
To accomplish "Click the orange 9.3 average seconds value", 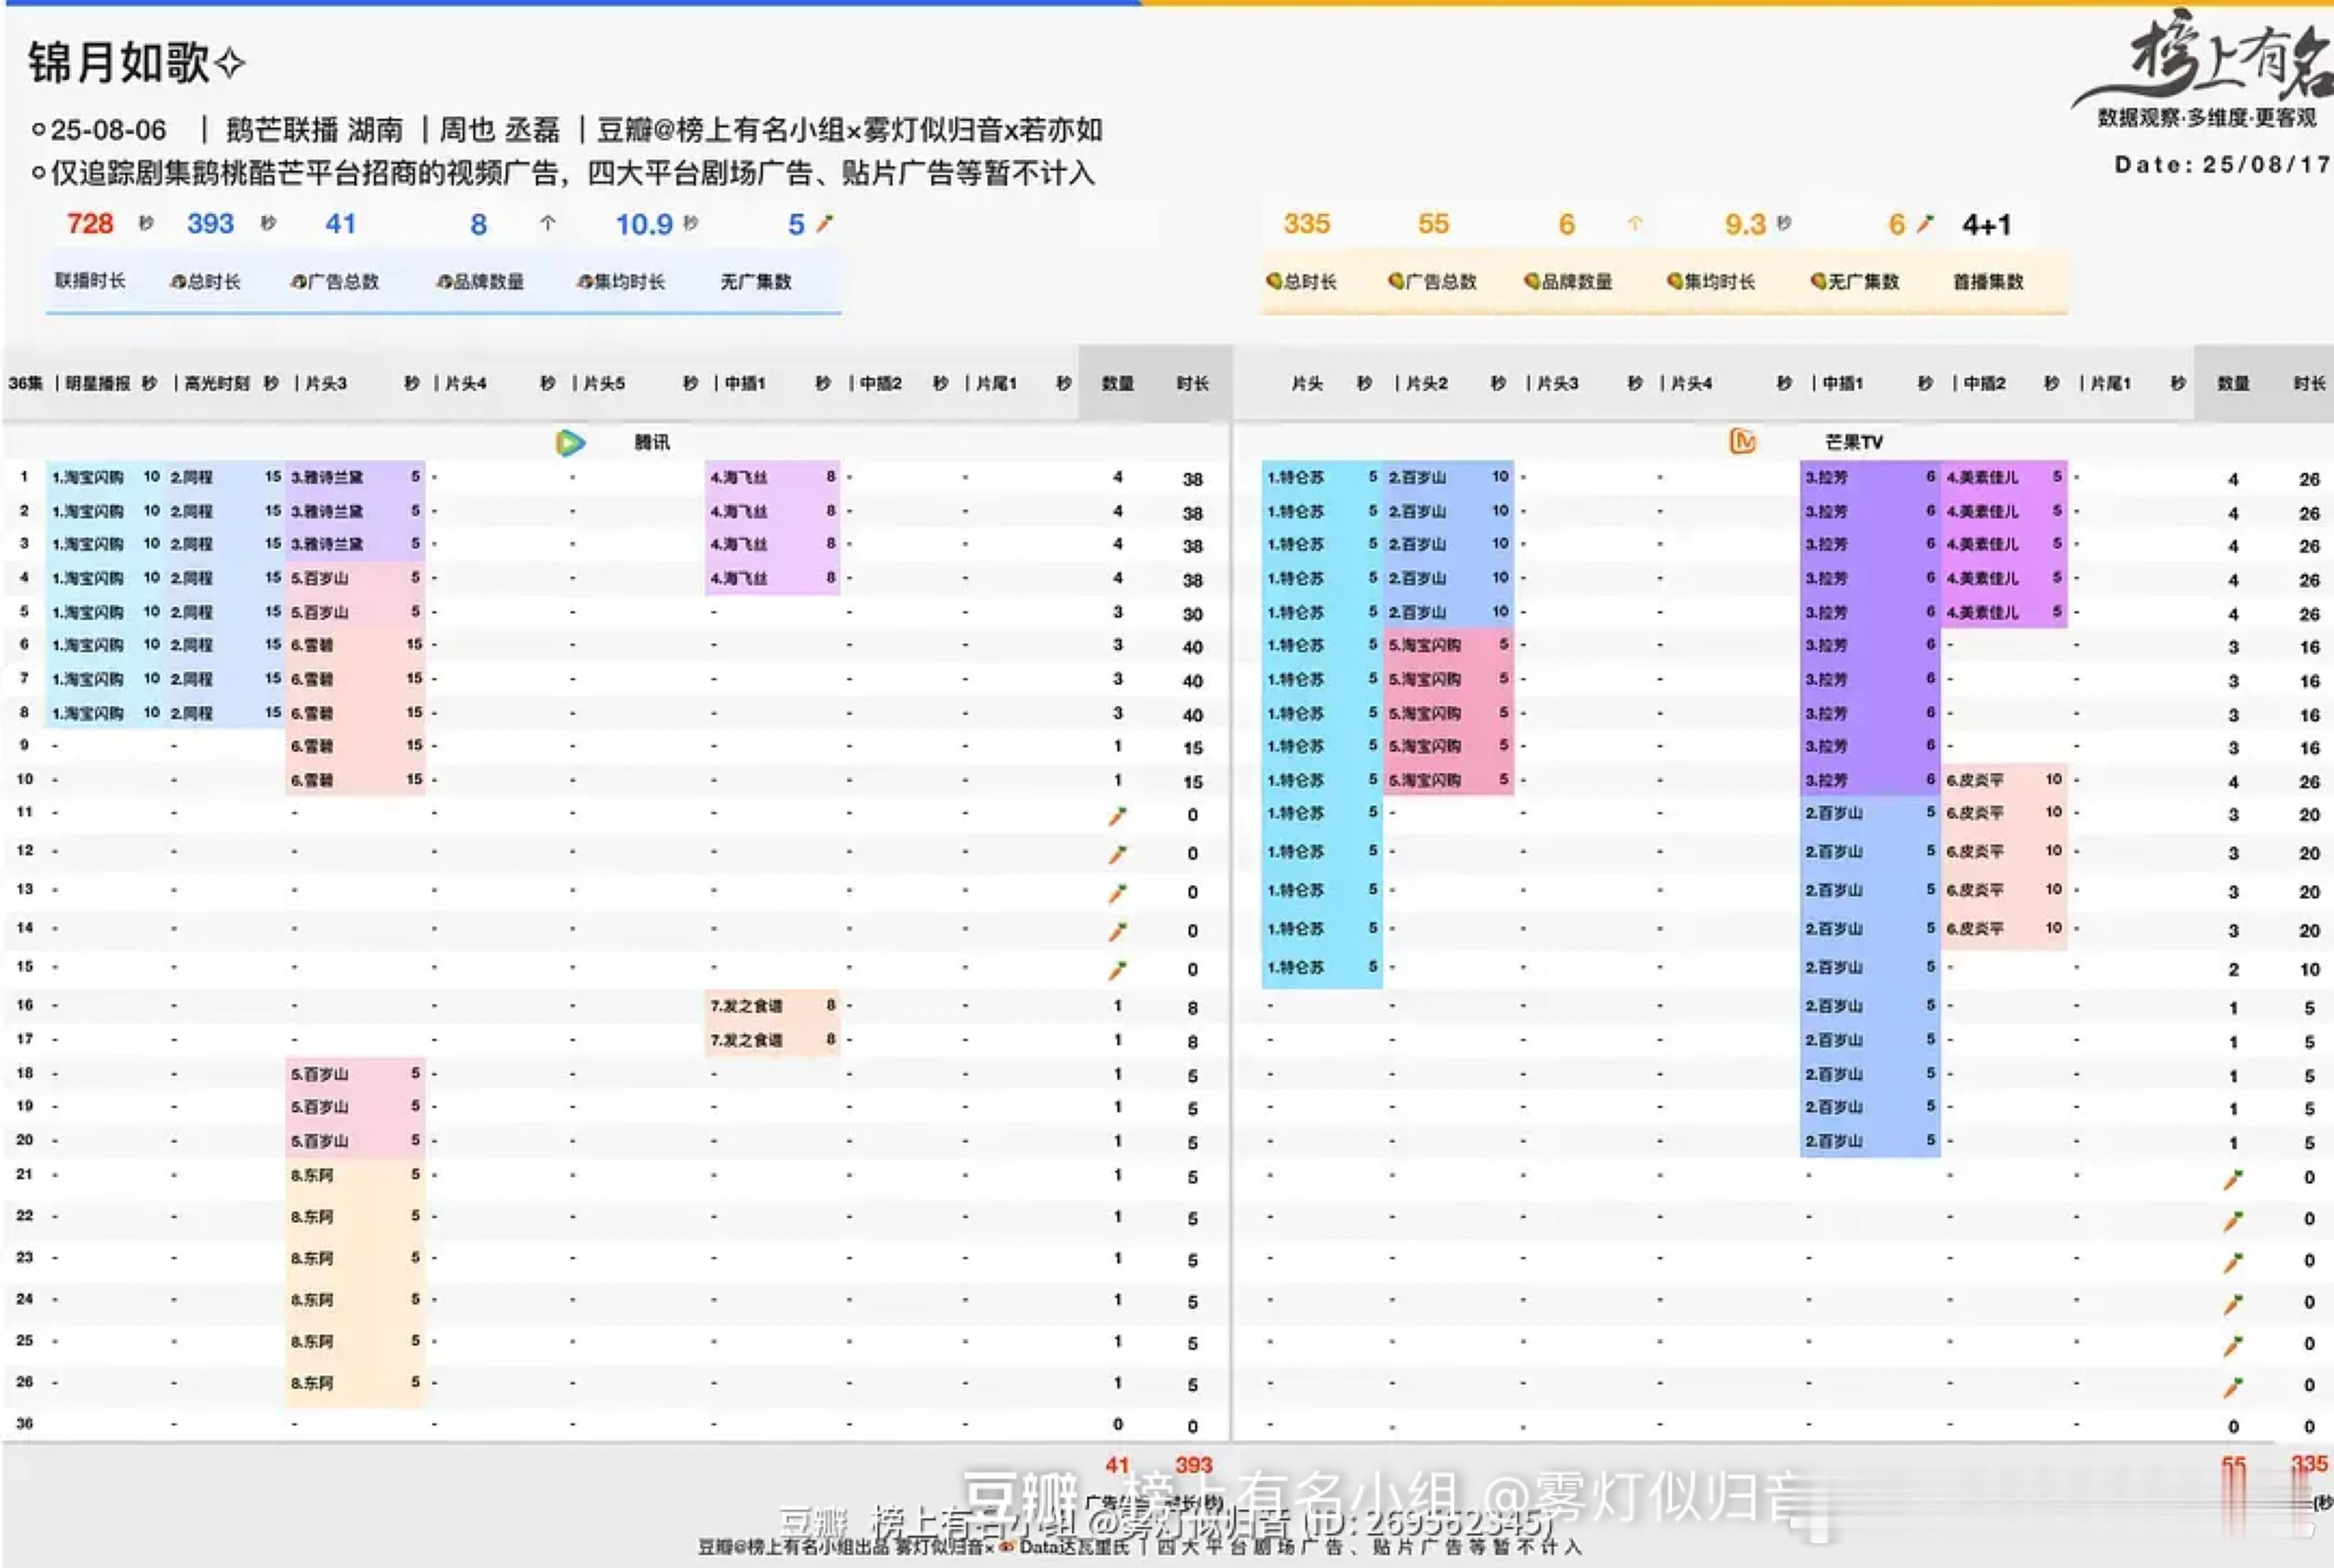I will pos(1745,224).
